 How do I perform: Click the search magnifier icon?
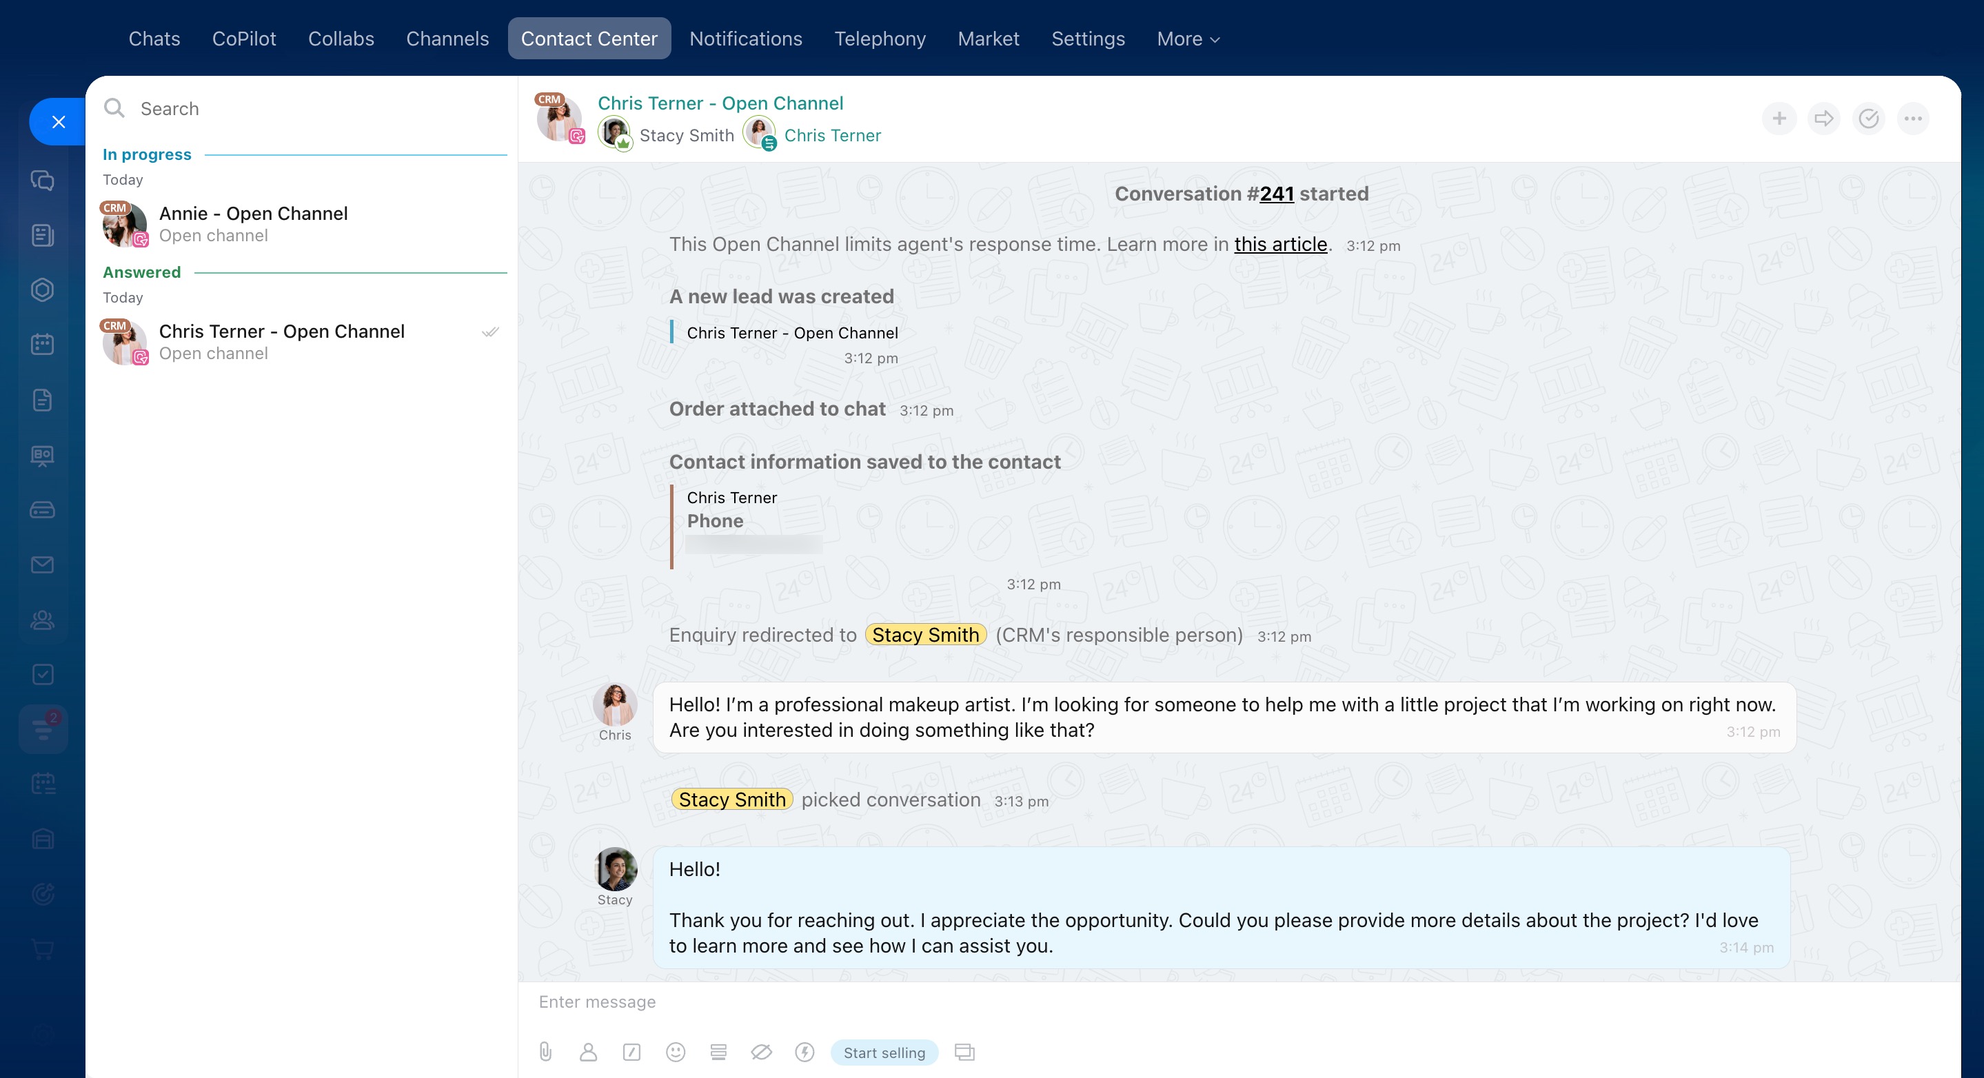click(x=114, y=108)
